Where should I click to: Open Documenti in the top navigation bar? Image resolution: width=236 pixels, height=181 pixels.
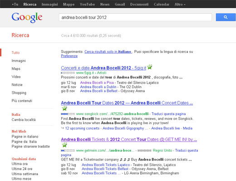[x=139, y=5]
